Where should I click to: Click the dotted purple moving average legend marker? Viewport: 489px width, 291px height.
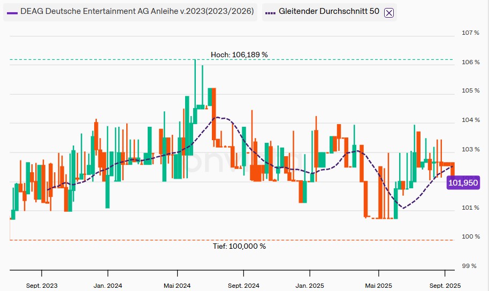click(x=270, y=13)
